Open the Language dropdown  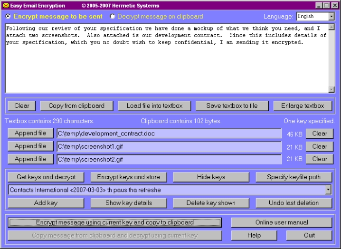click(x=331, y=16)
